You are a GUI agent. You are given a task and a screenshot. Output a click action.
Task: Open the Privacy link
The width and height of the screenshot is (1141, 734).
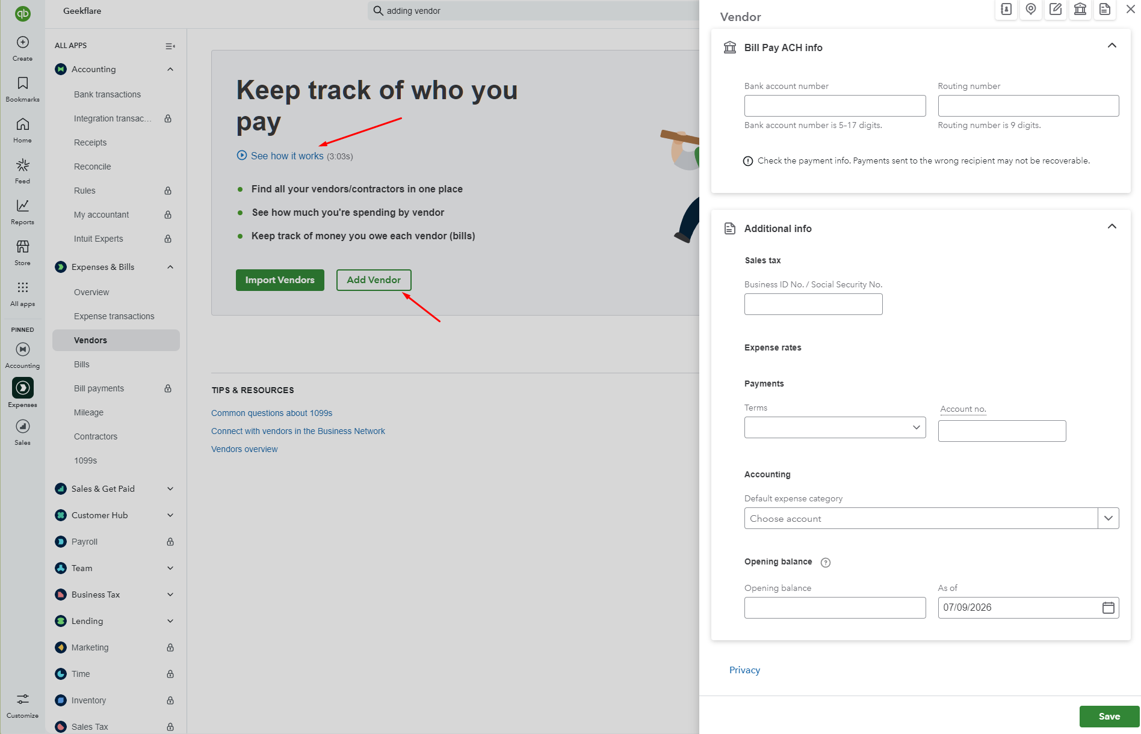744,670
